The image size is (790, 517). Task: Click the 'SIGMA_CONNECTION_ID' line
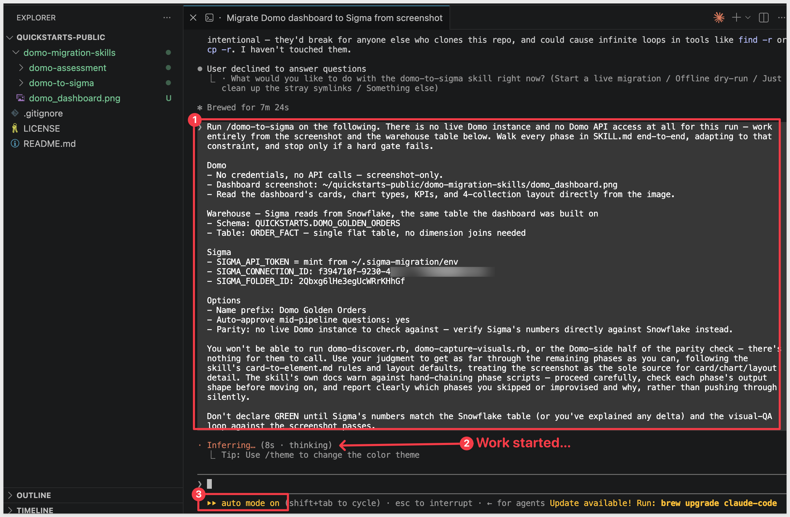pos(350,272)
